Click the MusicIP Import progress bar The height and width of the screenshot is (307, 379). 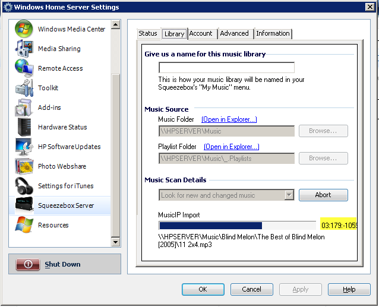coord(237,226)
